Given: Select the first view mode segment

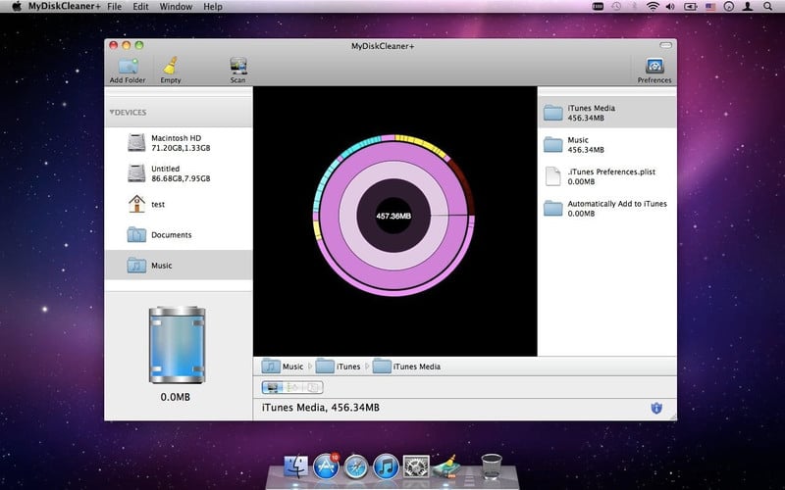Looking at the screenshot, I should point(273,387).
